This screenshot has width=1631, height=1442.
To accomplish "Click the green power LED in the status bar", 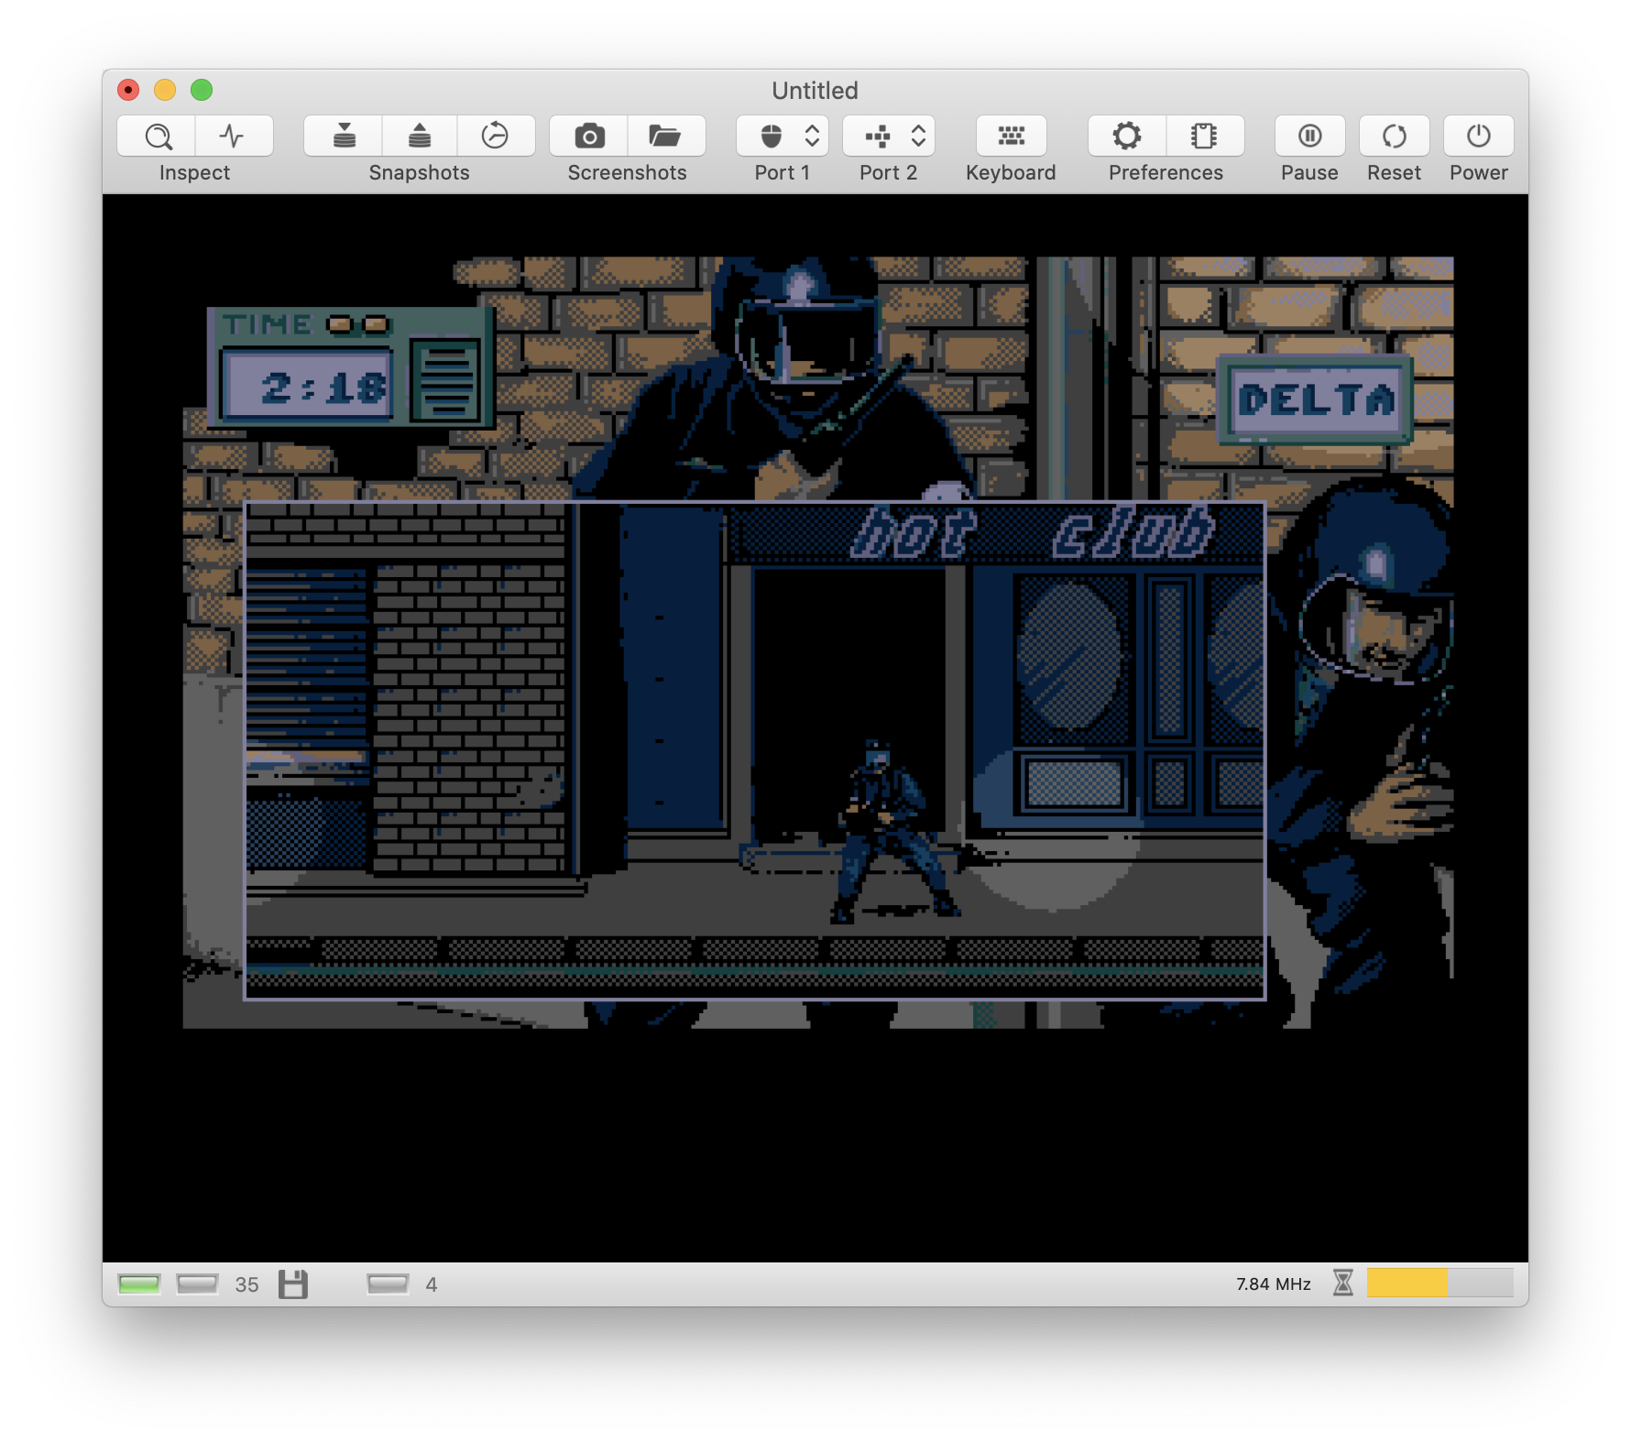I will tap(139, 1284).
